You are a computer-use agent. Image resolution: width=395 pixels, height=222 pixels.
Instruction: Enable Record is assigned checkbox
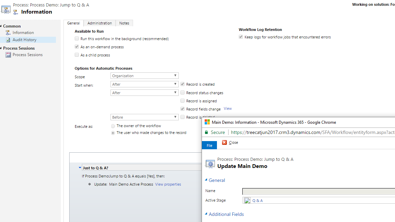(x=182, y=101)
